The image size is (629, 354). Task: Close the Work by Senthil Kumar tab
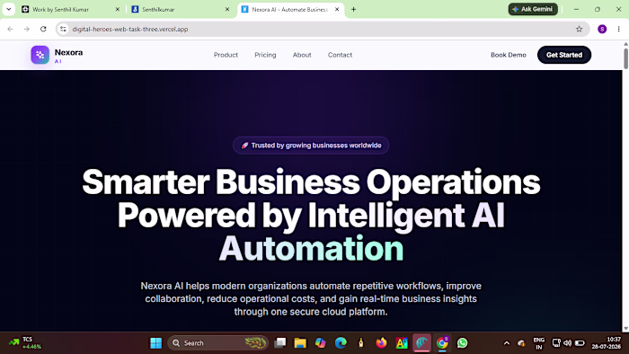click(118, 9)
